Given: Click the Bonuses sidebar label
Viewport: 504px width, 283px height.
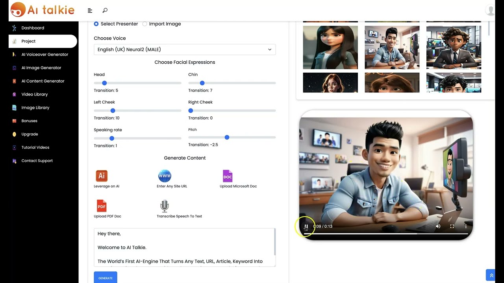Looking at the screenshot, I should click(29, 121).
